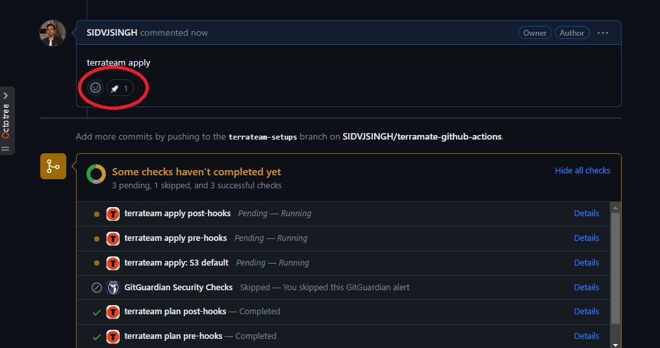Click the Octotree hamburger handle icon
Viewport: 660px width, 348px height.
coord(5,149)
